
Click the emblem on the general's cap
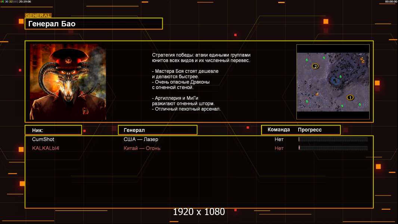(68, 60)
